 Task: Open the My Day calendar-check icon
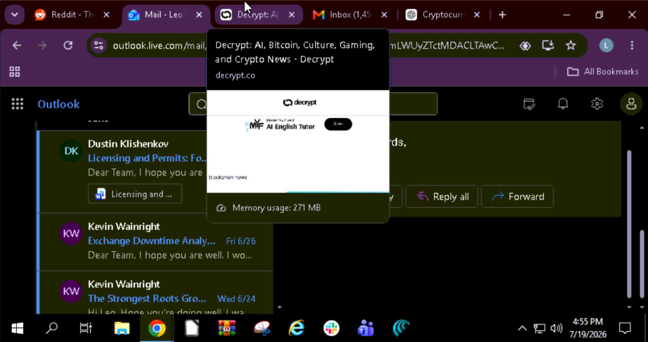[529, 104]
